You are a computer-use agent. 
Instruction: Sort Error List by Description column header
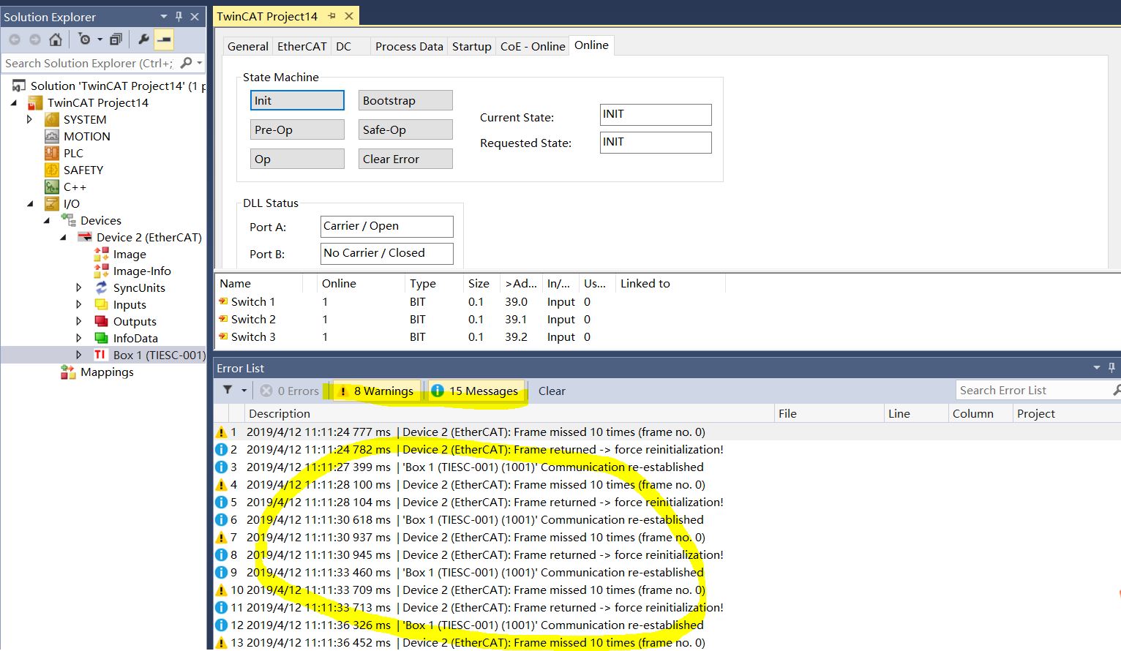click(508, 413)
